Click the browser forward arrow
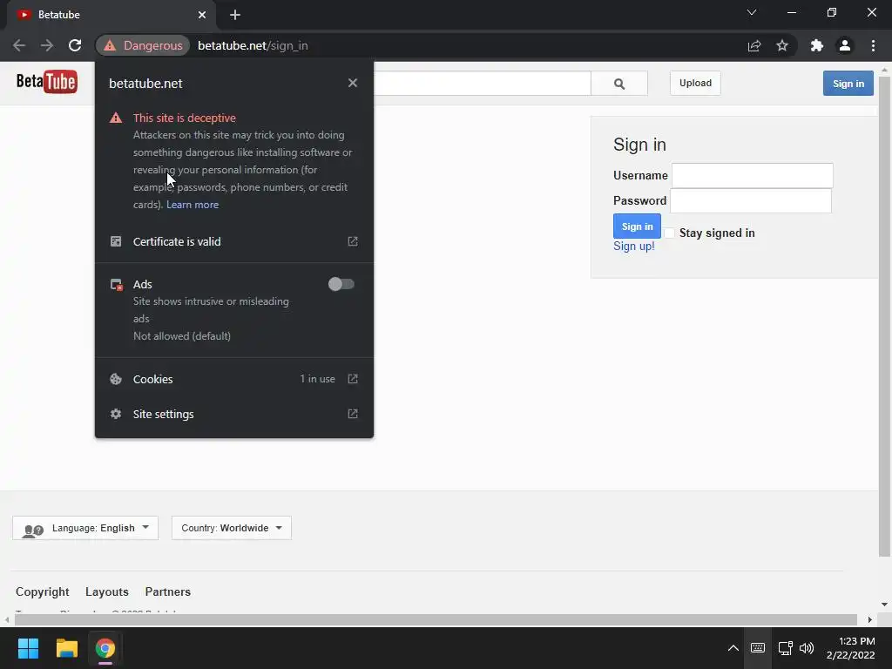Screen dimensions: 892x669 coord(47,45)
